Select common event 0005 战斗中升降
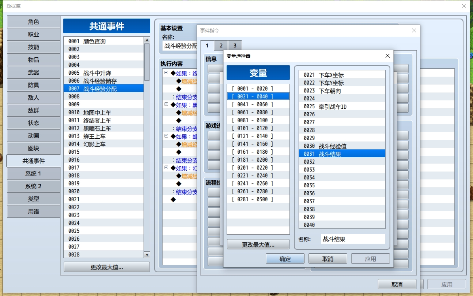473x296 pixels. coord(104,73)
